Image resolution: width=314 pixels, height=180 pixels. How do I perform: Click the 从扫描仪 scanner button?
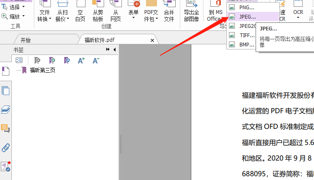tap(62, 12)
